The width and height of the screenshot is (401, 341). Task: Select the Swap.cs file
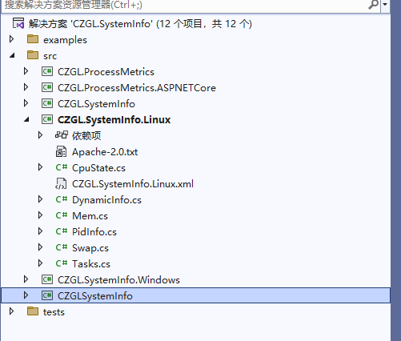(90, 248)
